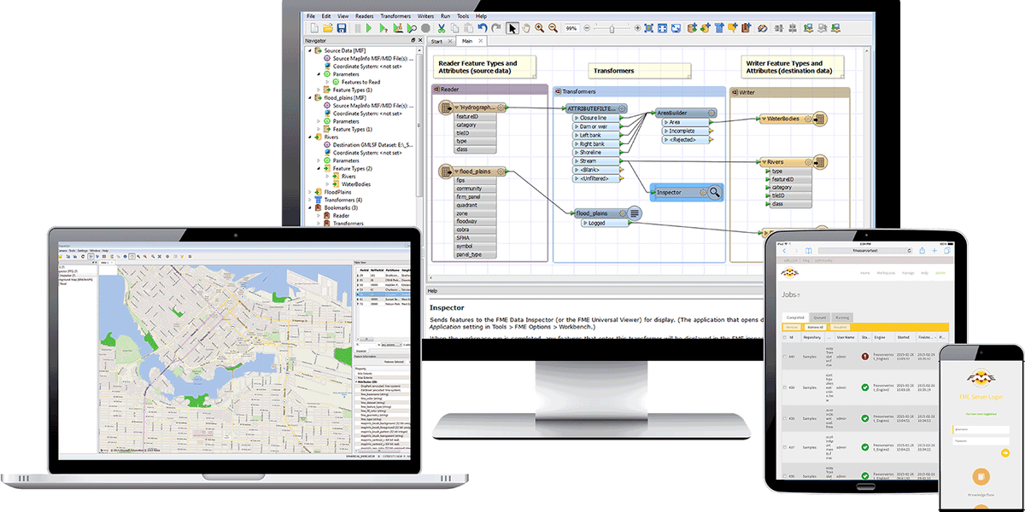This screenshot has width=1025, height=512.
Task: Open Manage in the FME Server nav
Action: (x=909, y=273)
